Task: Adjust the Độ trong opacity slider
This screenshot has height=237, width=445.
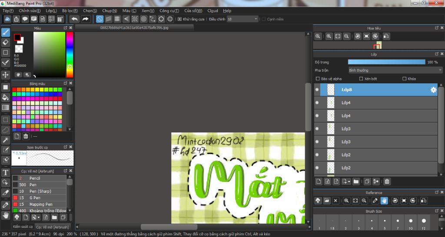Action: click(386, 62)
